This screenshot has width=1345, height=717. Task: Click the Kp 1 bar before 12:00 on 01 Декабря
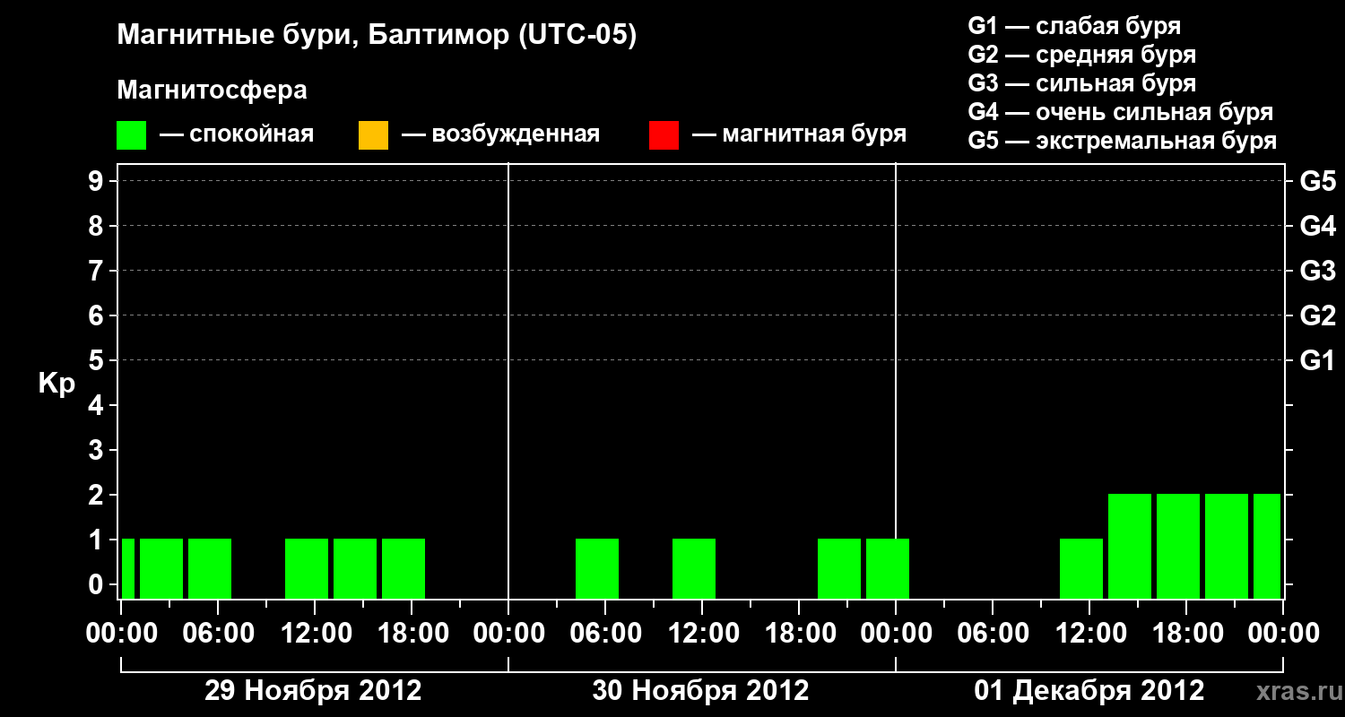[1081, 568]
